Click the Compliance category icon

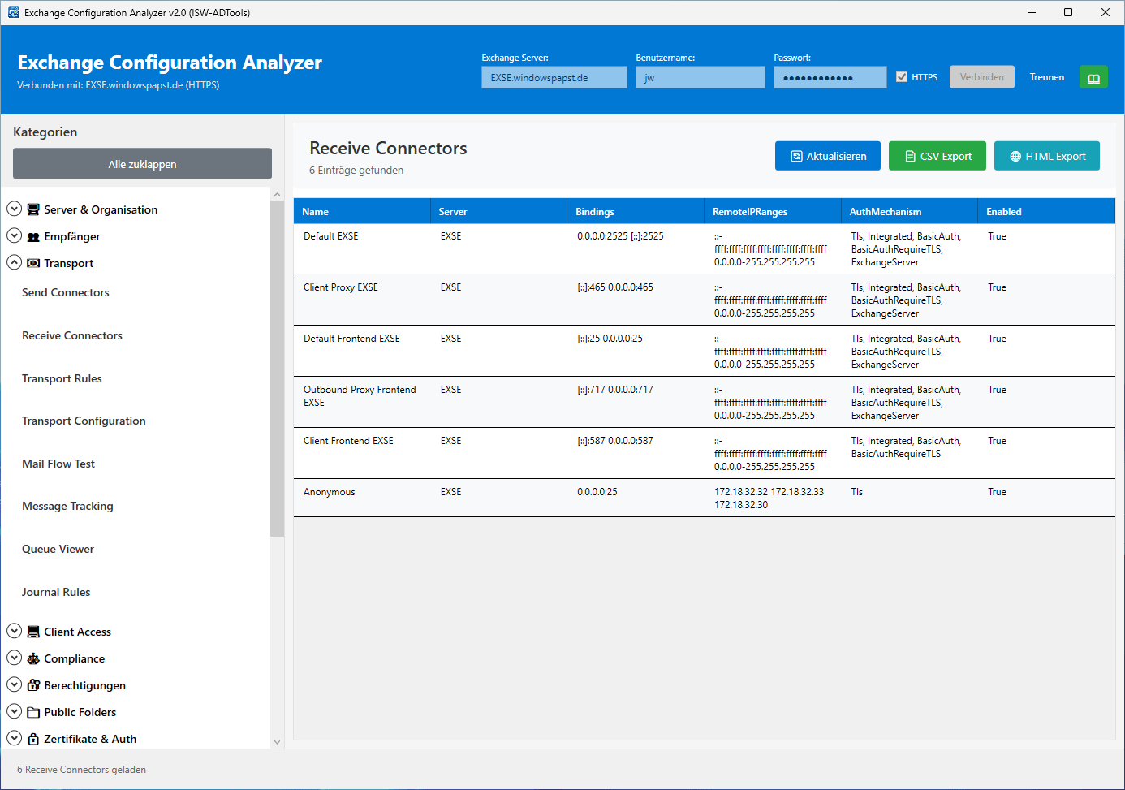coord(33,658)
